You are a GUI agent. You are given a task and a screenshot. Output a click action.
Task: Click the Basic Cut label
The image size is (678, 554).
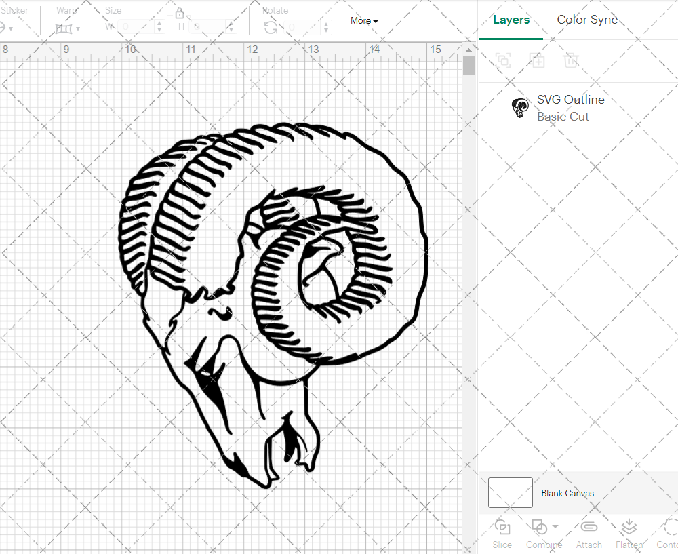[563, 117]
